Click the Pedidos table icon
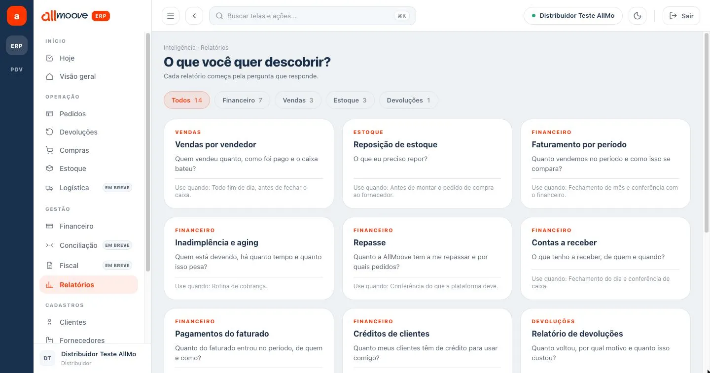 [49, 114]
